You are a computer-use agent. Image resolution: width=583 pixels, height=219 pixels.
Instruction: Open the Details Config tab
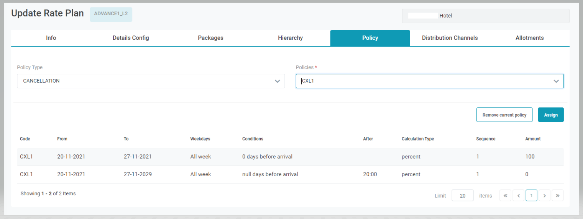(131, 38)
